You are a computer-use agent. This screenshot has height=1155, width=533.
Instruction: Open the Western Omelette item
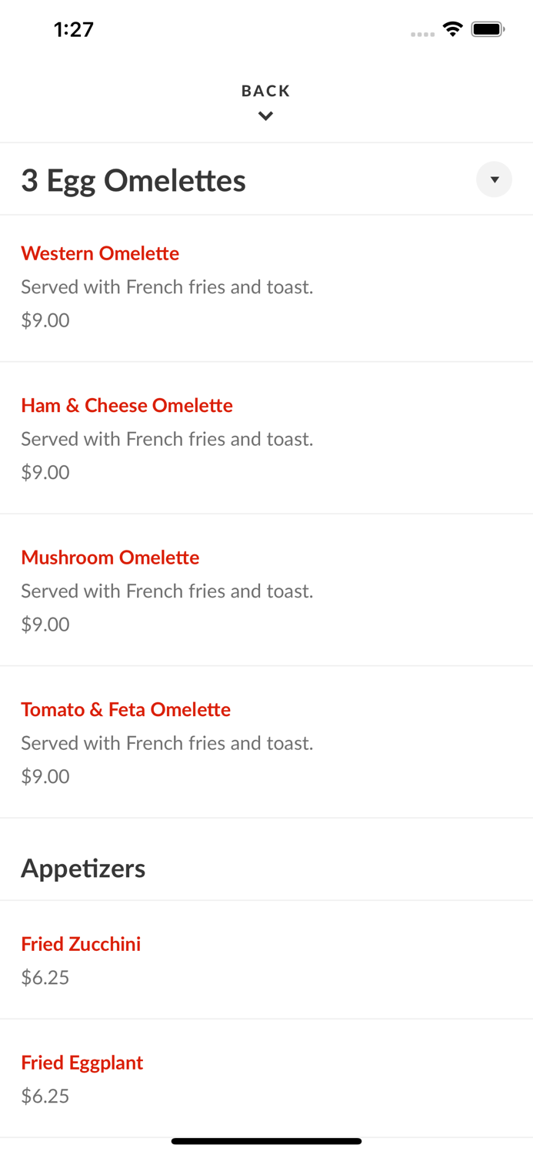tap(100, 253)
